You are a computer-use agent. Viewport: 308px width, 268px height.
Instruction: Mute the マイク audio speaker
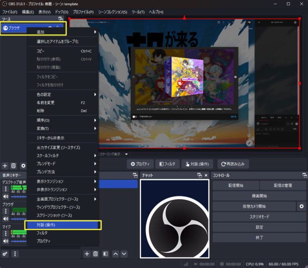(x=6, y=241)
